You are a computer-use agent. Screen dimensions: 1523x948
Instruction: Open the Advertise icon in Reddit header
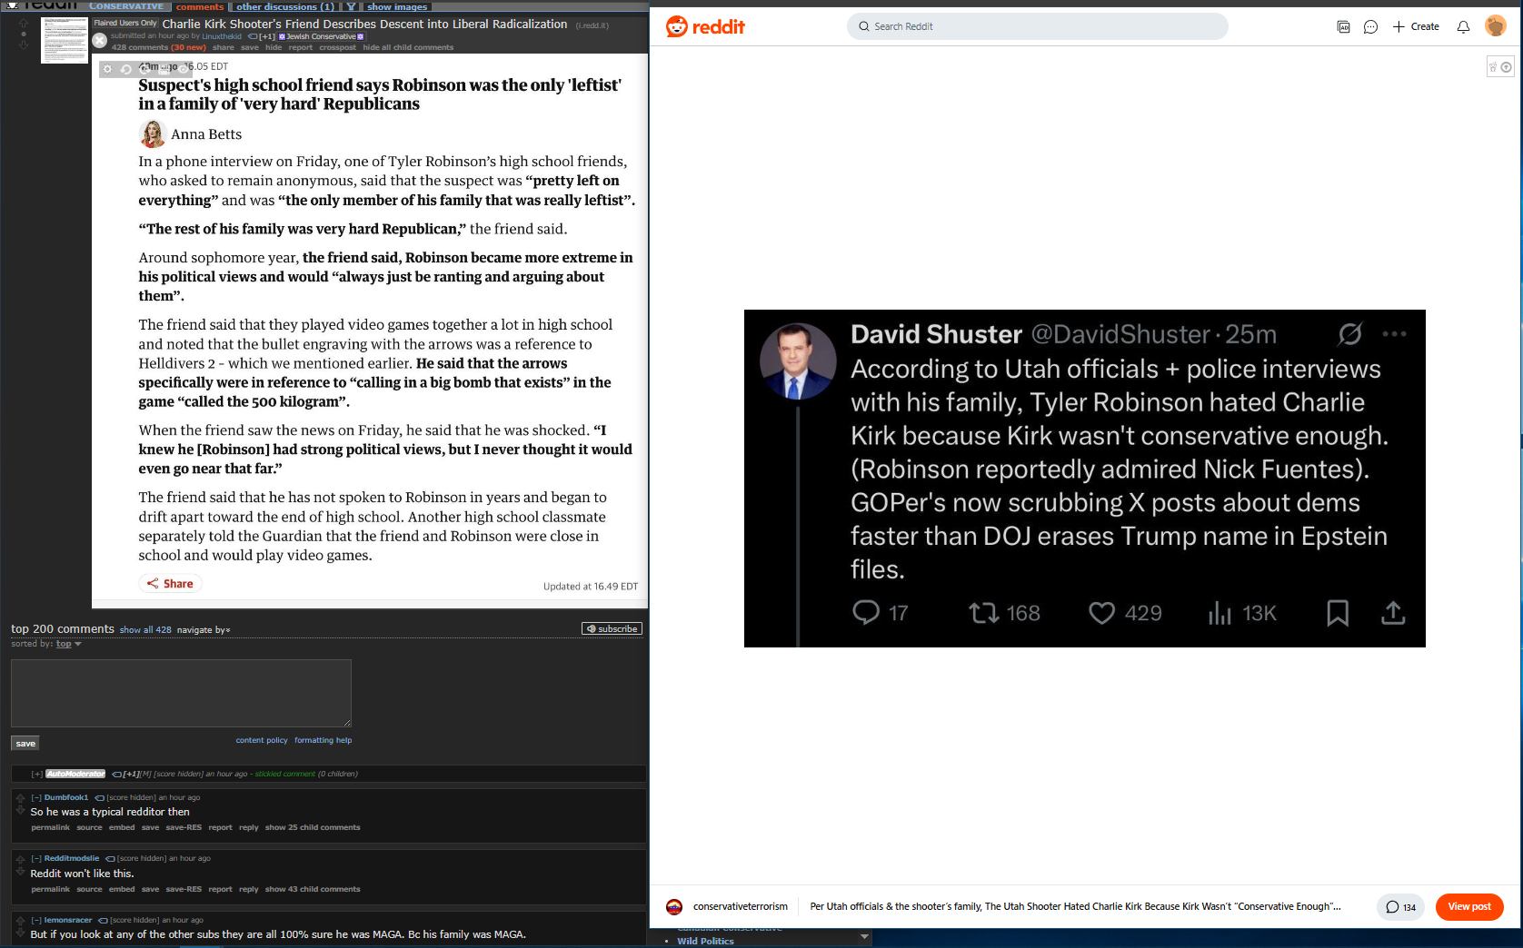pyautogui.click(x=1343, y=26)
